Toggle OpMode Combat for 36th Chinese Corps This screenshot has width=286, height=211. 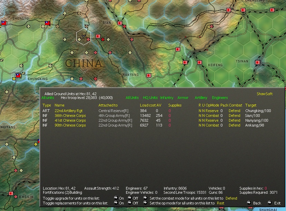pos(212,115)
